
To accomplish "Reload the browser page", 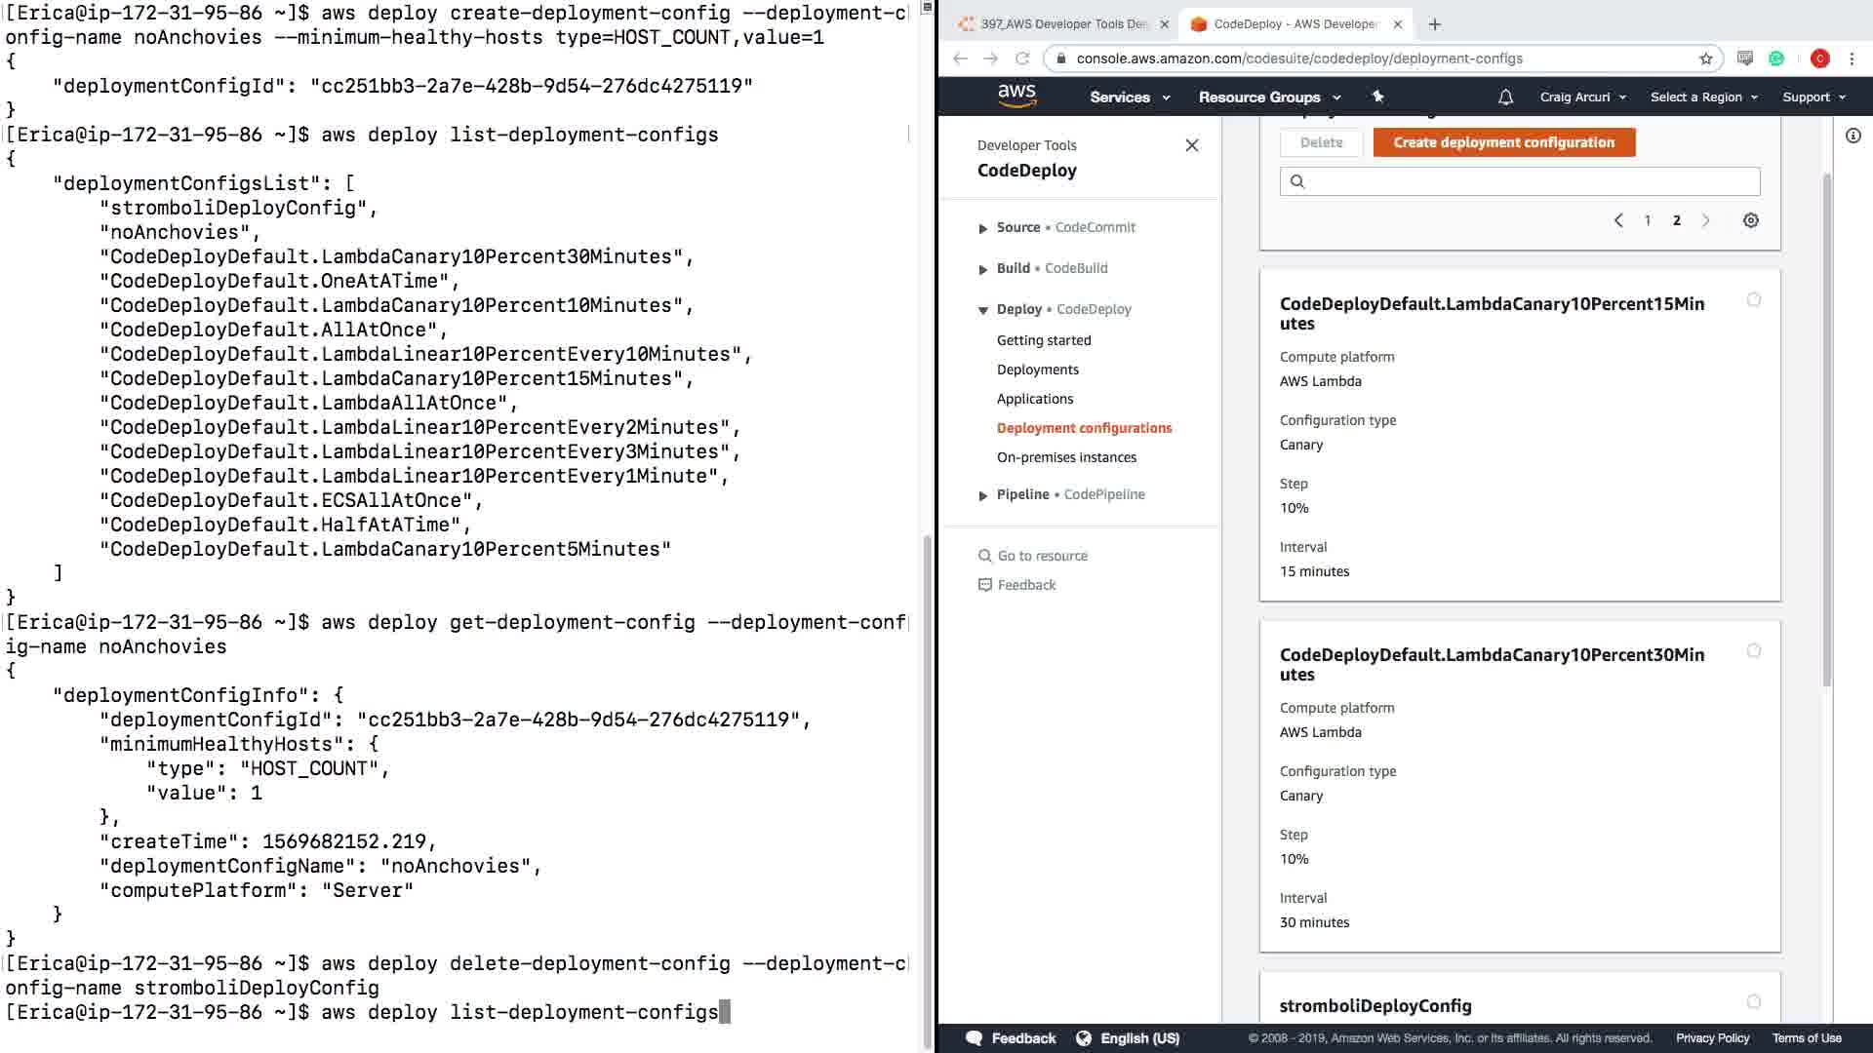I will pos(1022,58).
